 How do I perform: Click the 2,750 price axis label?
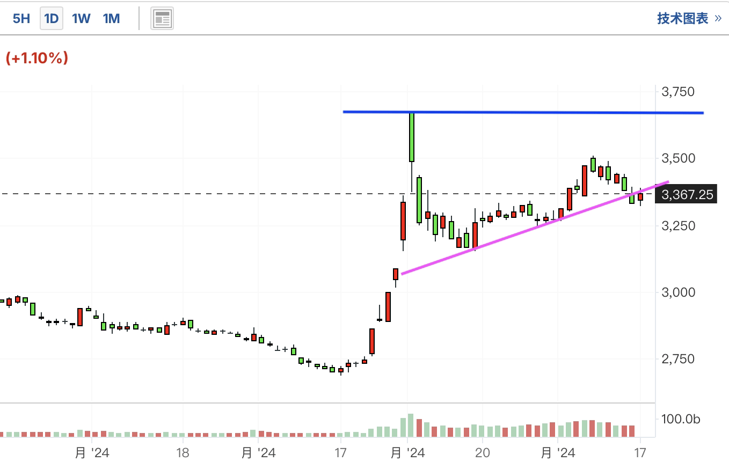click(678, 358)
